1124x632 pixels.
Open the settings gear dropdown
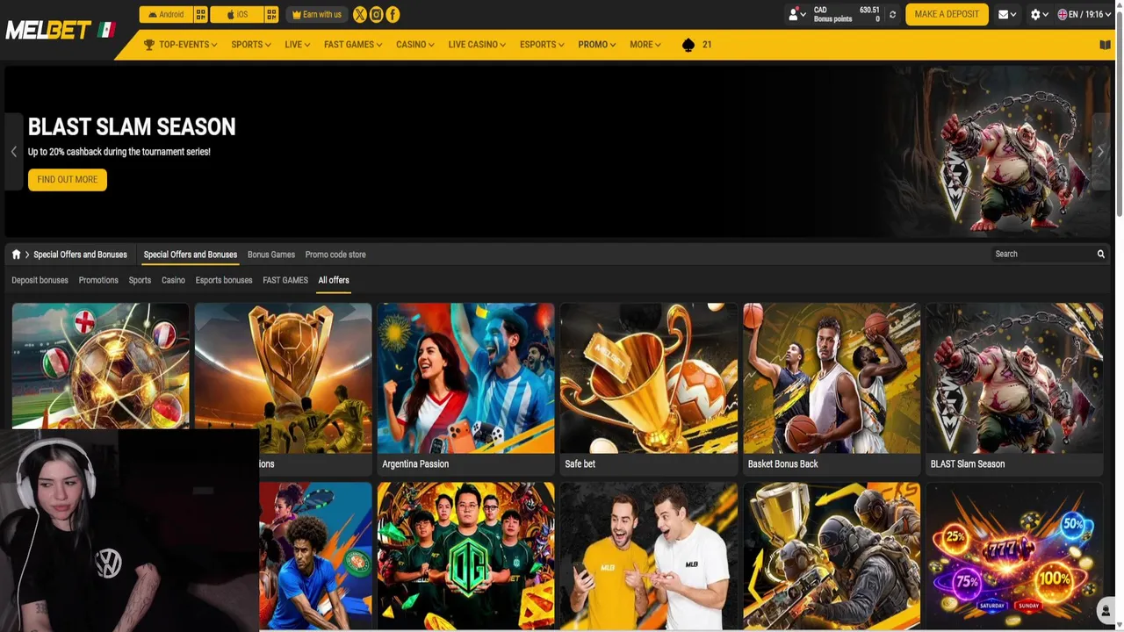(1039, 14)
